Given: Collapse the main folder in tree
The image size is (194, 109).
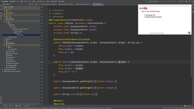Looking at the screenshot, I should coord(8,25).
